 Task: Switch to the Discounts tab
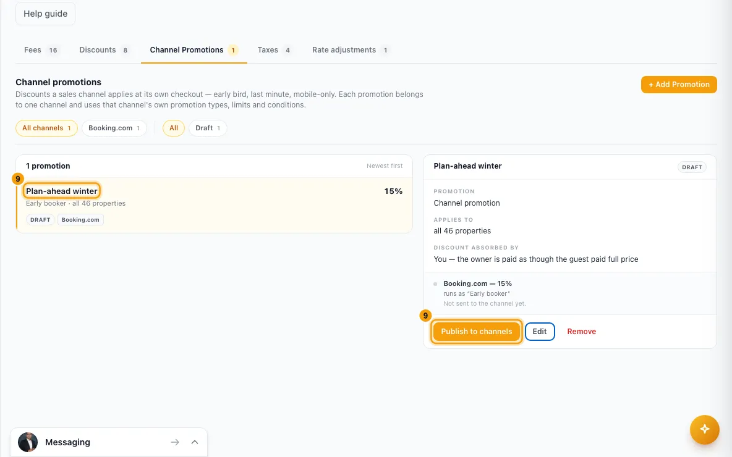tap(104, 50)
